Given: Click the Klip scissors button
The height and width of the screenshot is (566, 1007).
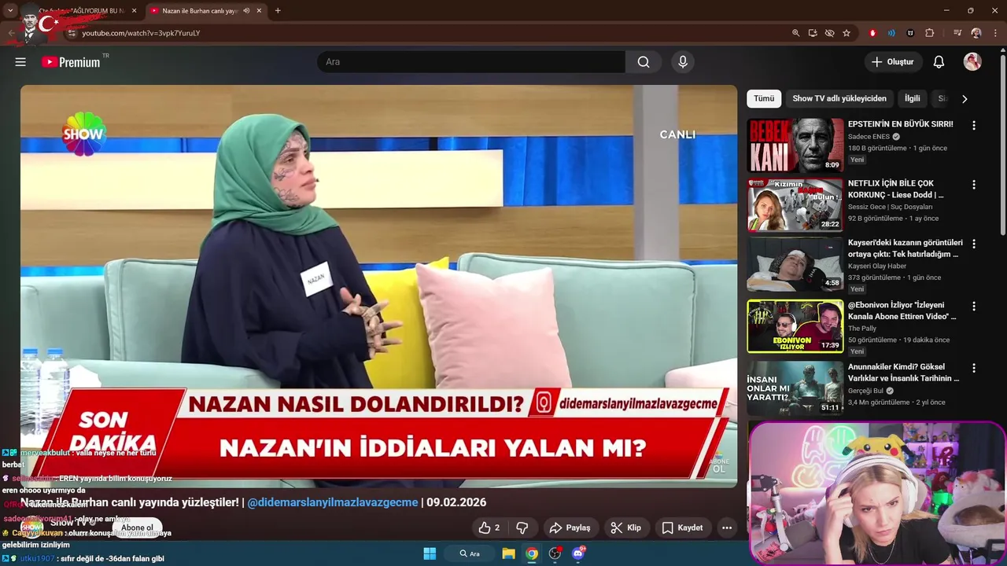Looking at the screenshot, I should (626, 527).
